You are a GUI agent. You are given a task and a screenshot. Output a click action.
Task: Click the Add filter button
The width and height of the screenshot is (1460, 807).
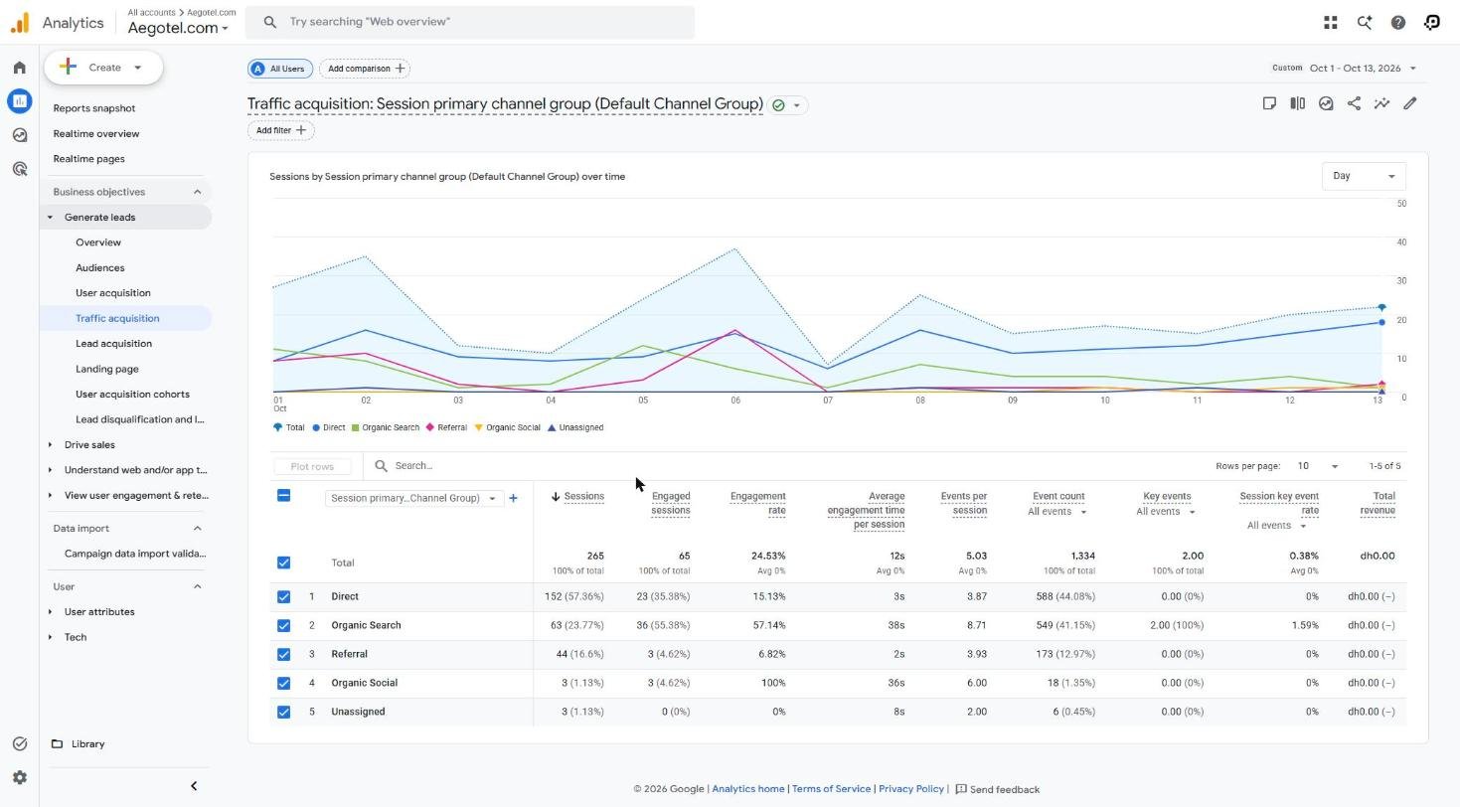(280, 130)
